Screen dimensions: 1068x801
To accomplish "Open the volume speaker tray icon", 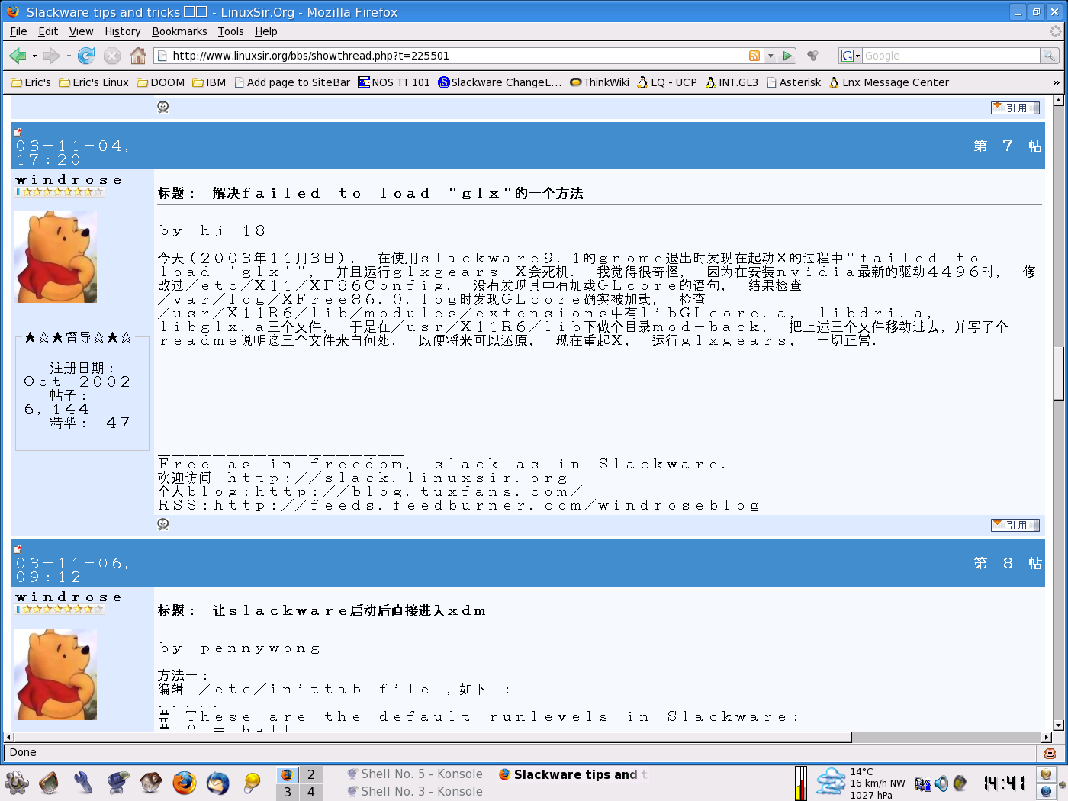I will tap(942, 783).
